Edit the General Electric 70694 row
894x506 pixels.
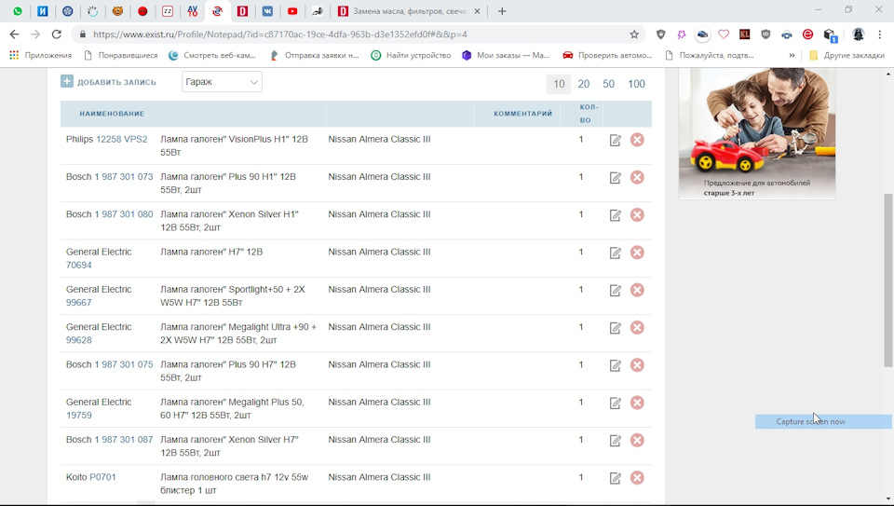[615, 253]
